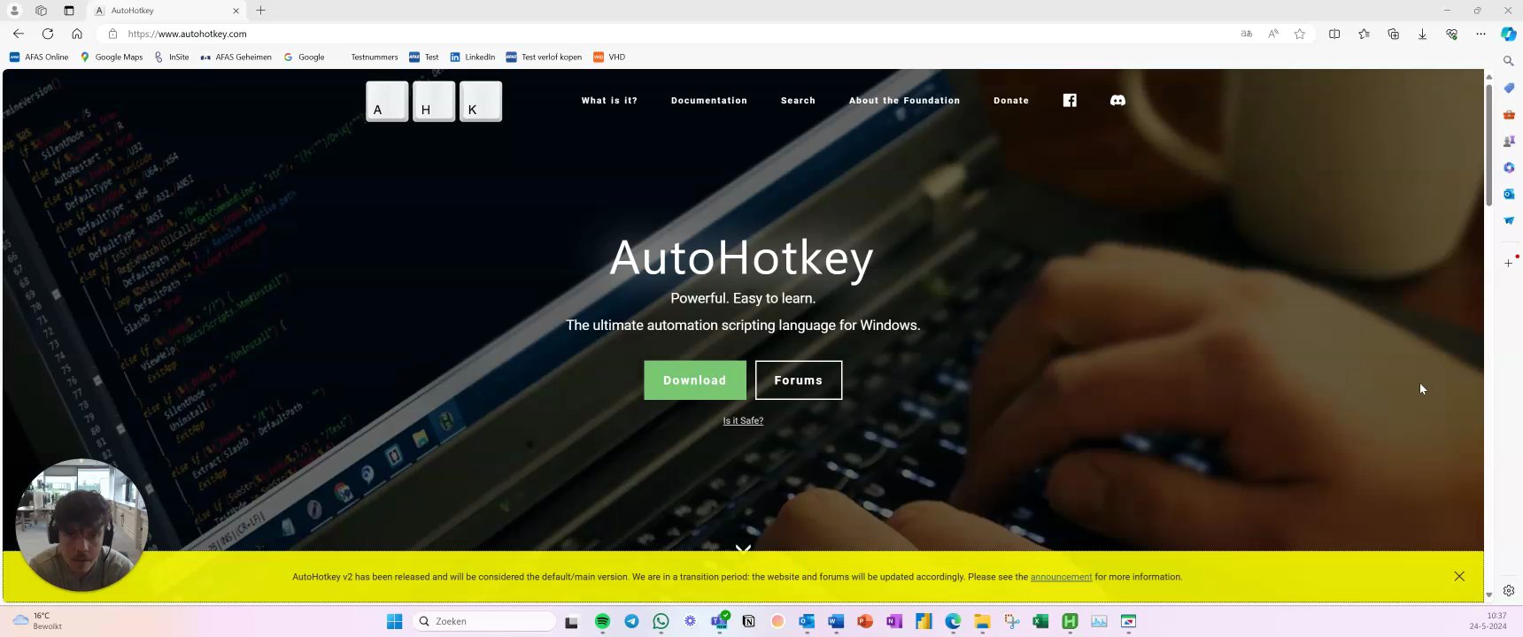Open the AFAS Geheimen bookmark

(x=236, y=57)
